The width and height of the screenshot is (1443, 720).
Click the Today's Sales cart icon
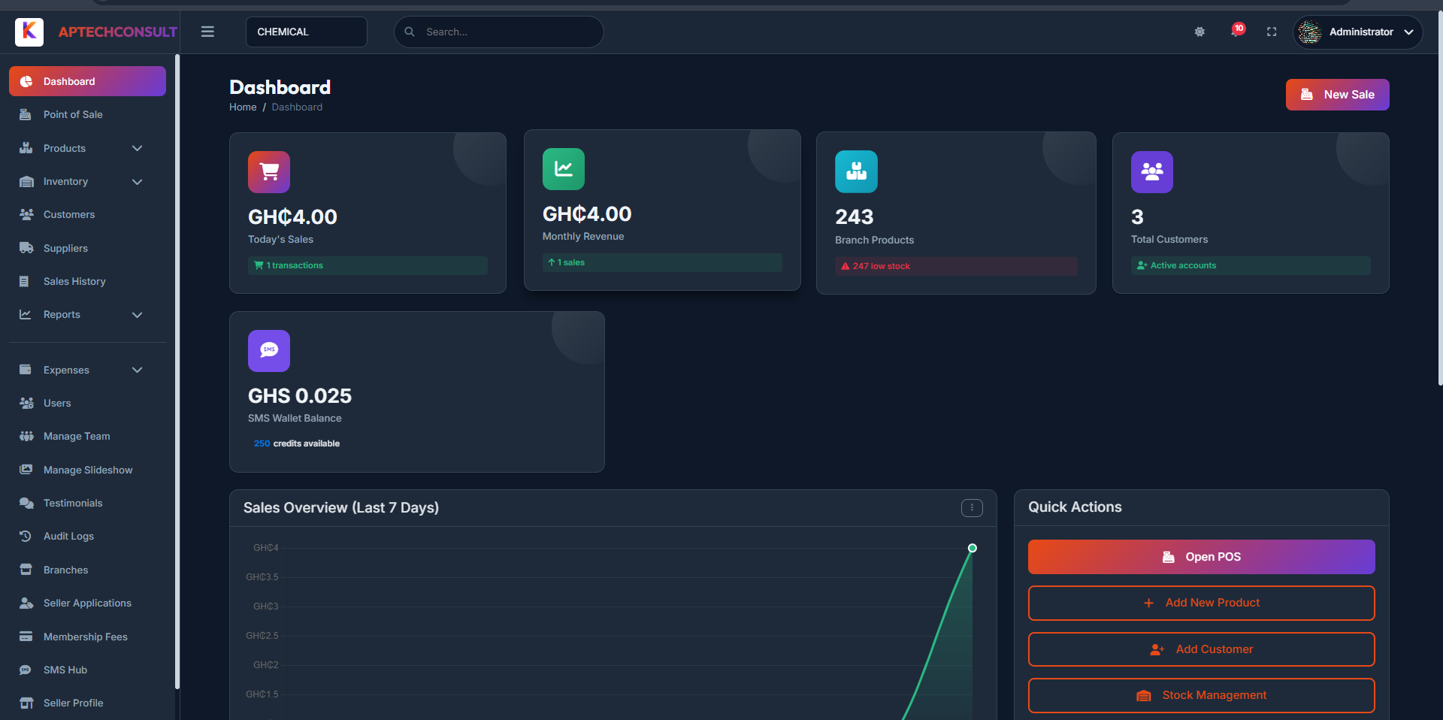click(269, 172)
